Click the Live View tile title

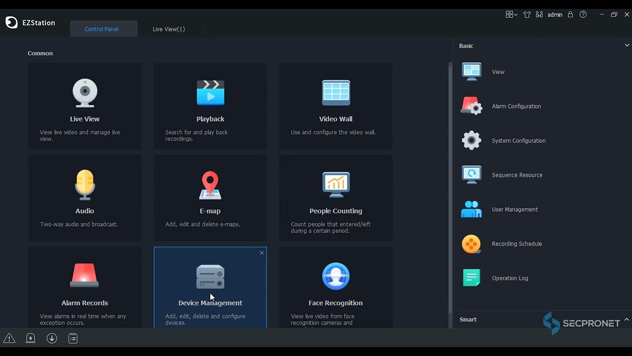85,119
